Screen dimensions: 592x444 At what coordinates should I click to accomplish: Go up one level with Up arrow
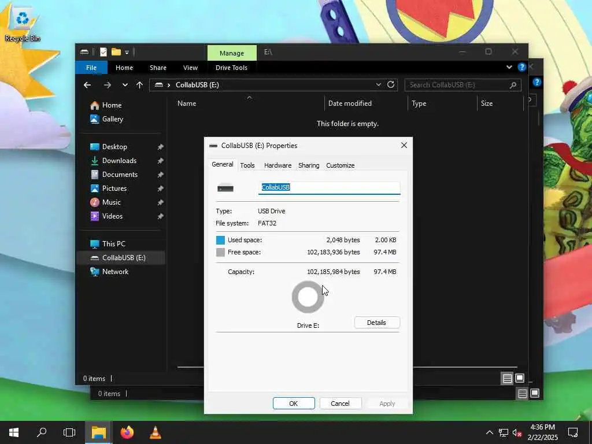[x=140, y=85]
